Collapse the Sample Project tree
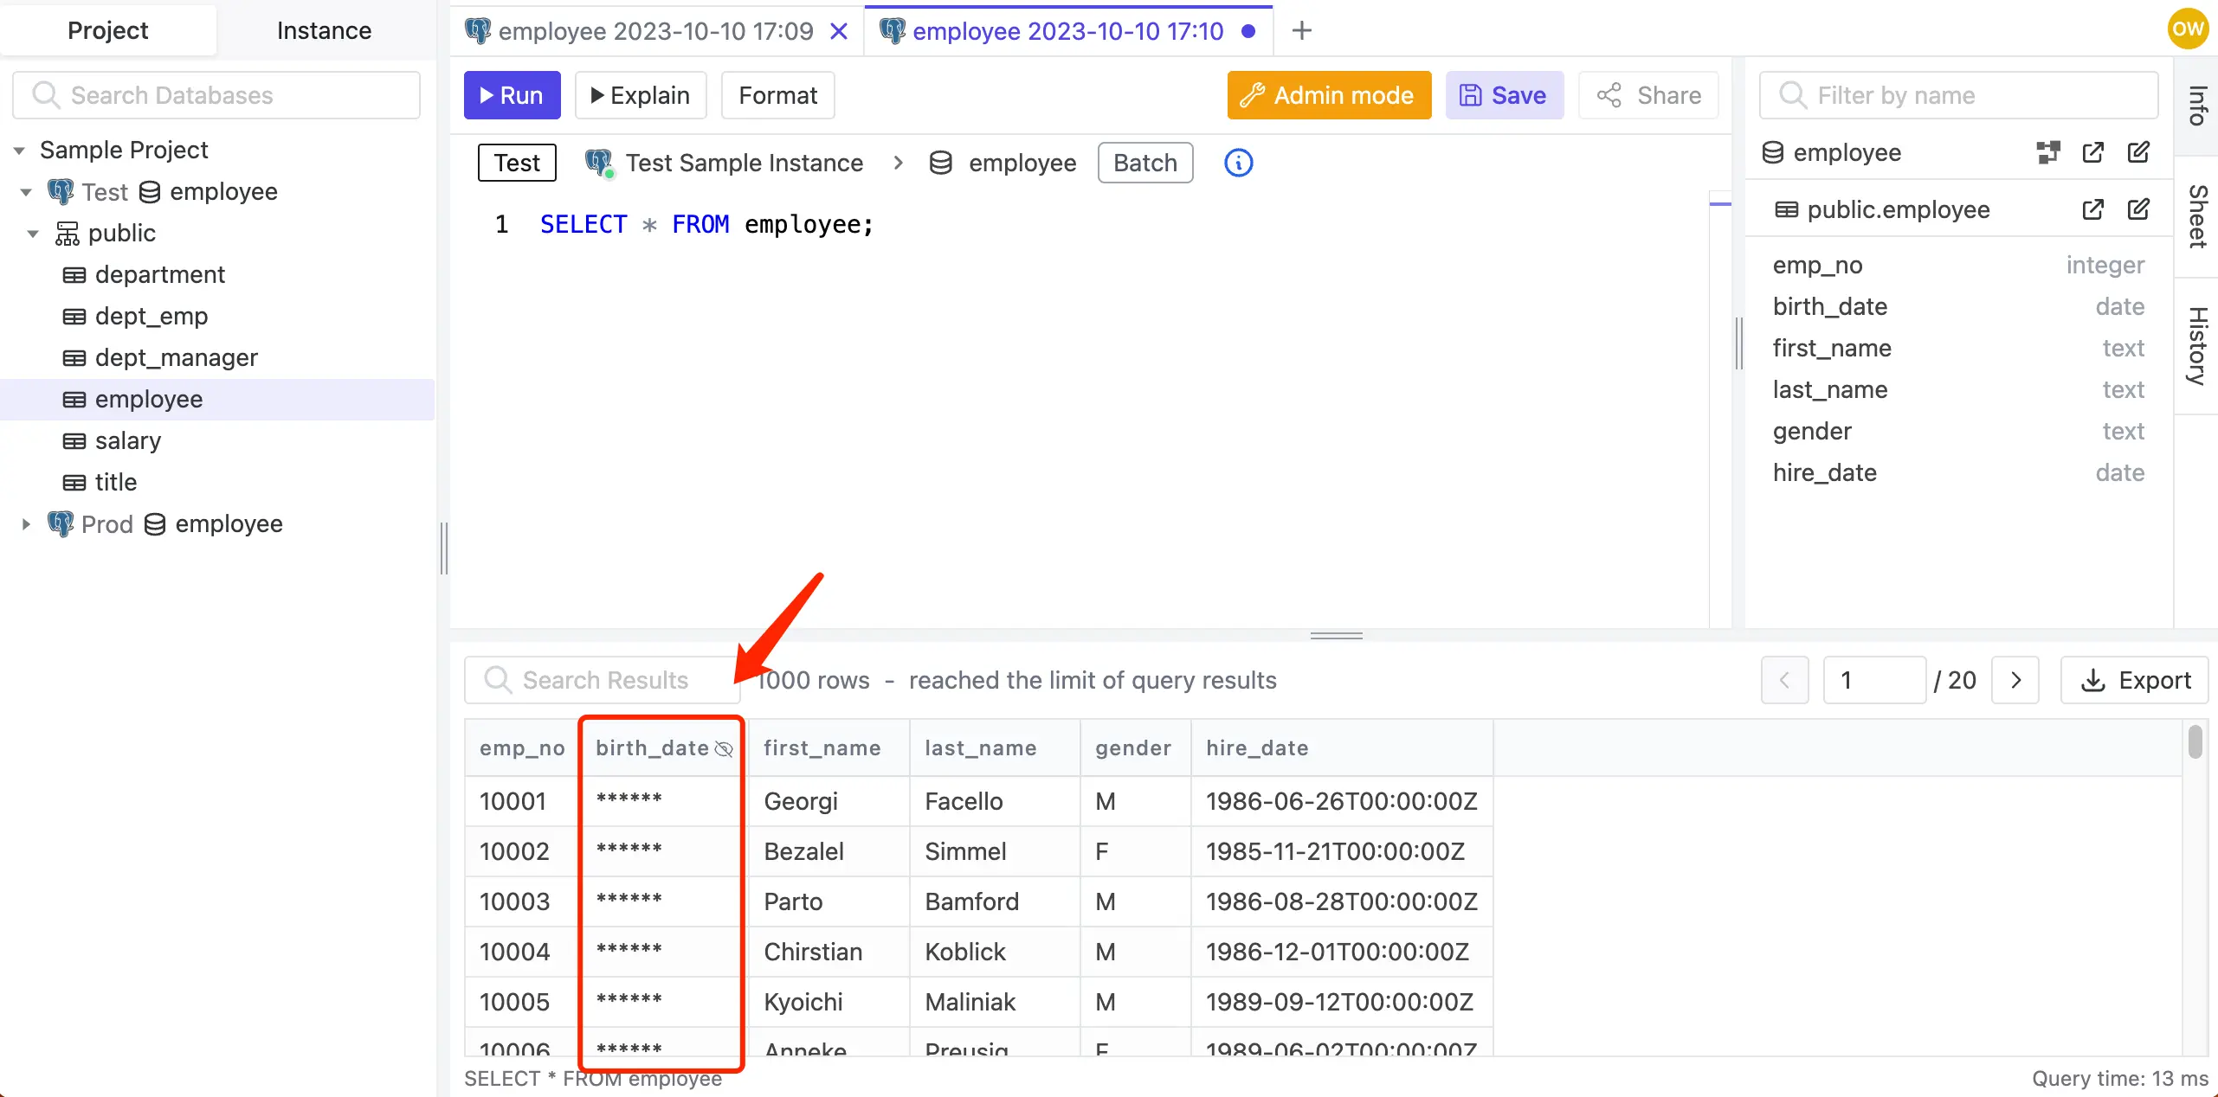 (18, 149)
